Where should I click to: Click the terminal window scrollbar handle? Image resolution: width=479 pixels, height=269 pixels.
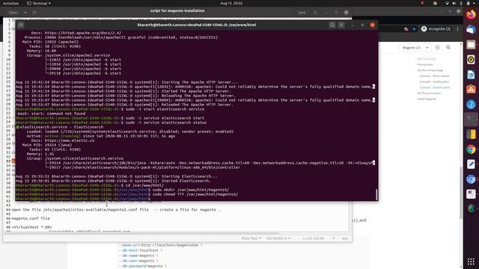coord(376,194)
